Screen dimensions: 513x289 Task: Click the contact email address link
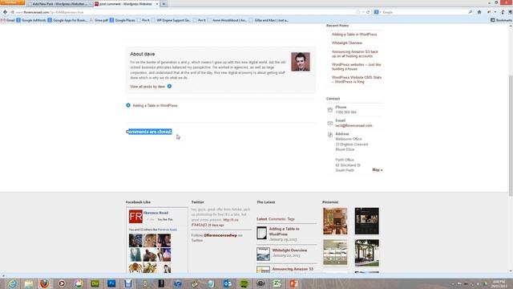pyautogui.click(x=353, y=126)
